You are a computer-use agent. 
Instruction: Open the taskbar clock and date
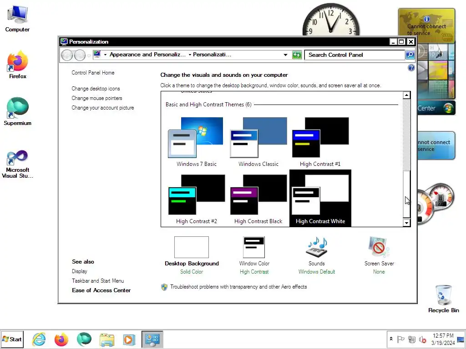443,339
